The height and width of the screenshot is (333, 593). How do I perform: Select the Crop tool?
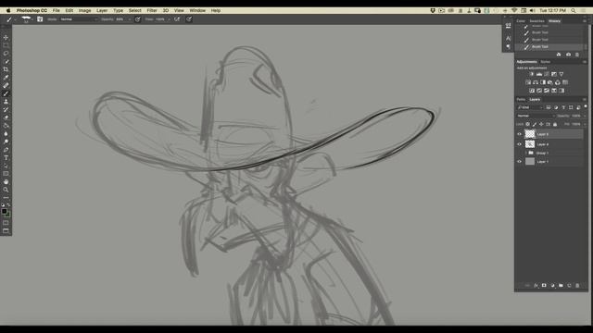(x=6, y=69)
